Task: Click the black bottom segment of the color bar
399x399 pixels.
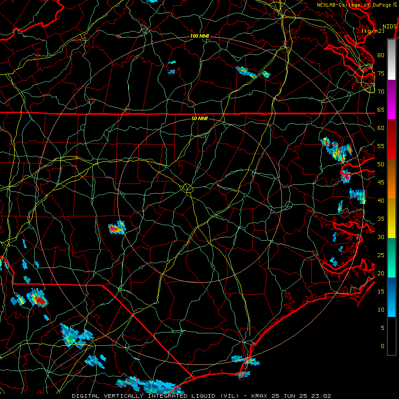Action: point(391,336)
